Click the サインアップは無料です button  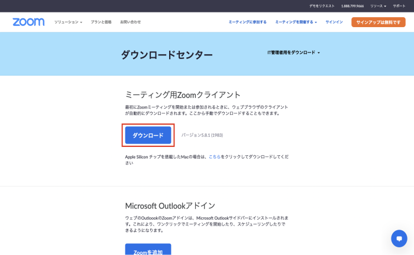point(379,22)
